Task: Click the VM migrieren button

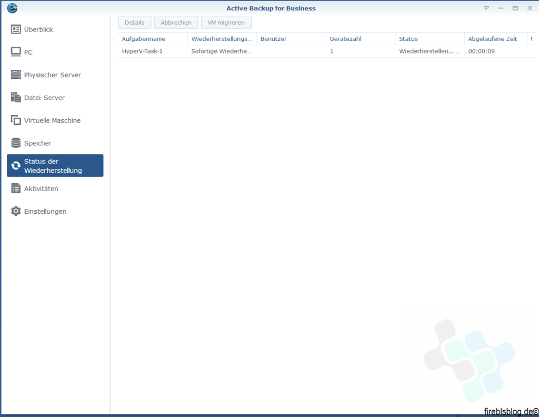Action: tap(226, 22)
